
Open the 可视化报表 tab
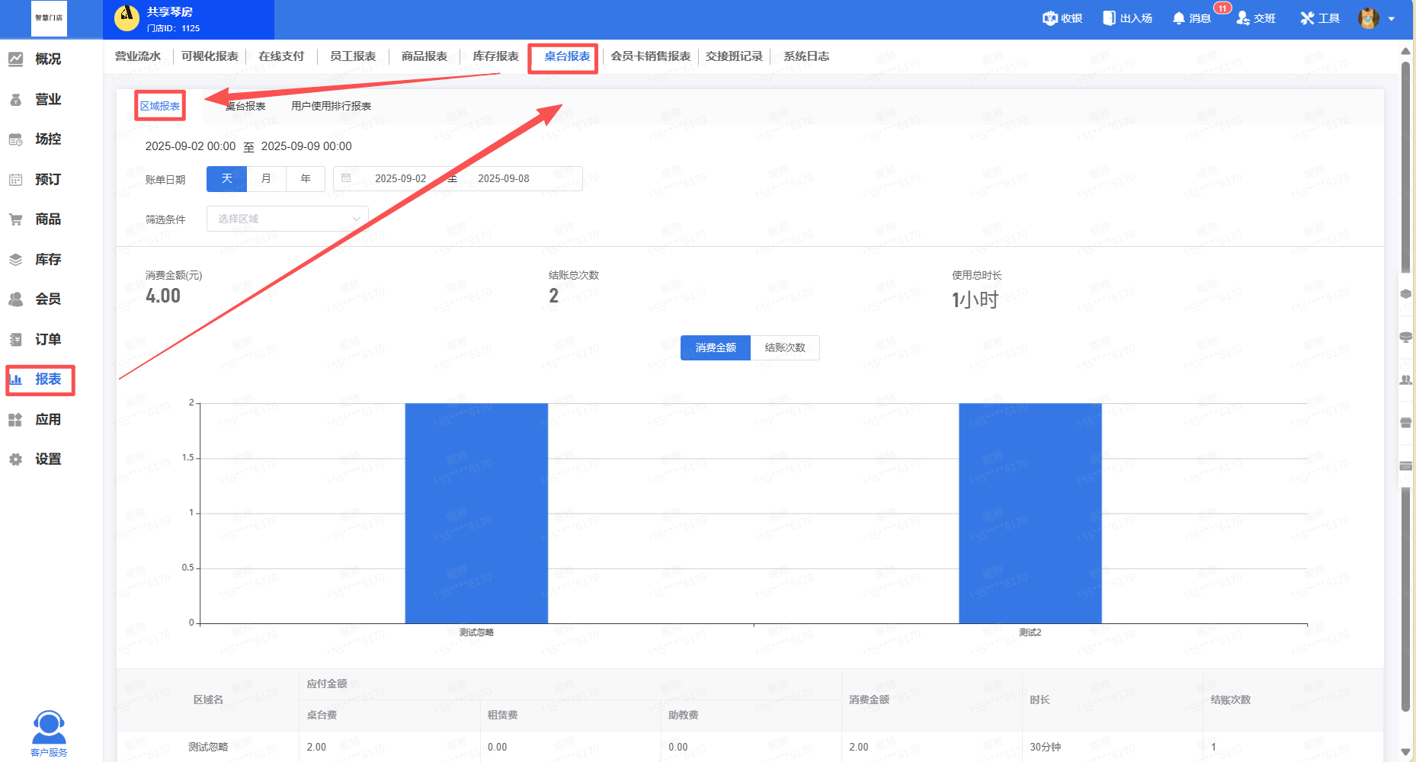pos(210,56)
